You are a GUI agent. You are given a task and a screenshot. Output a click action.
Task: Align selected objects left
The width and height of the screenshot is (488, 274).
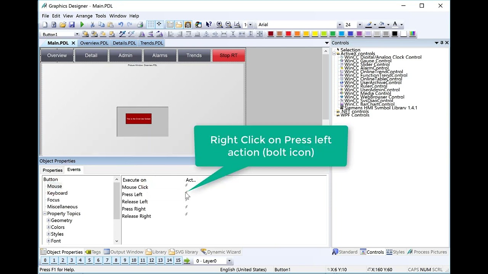[171, 34]
